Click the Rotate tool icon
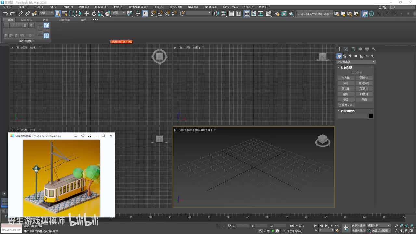416x234 pixels. 94,13
